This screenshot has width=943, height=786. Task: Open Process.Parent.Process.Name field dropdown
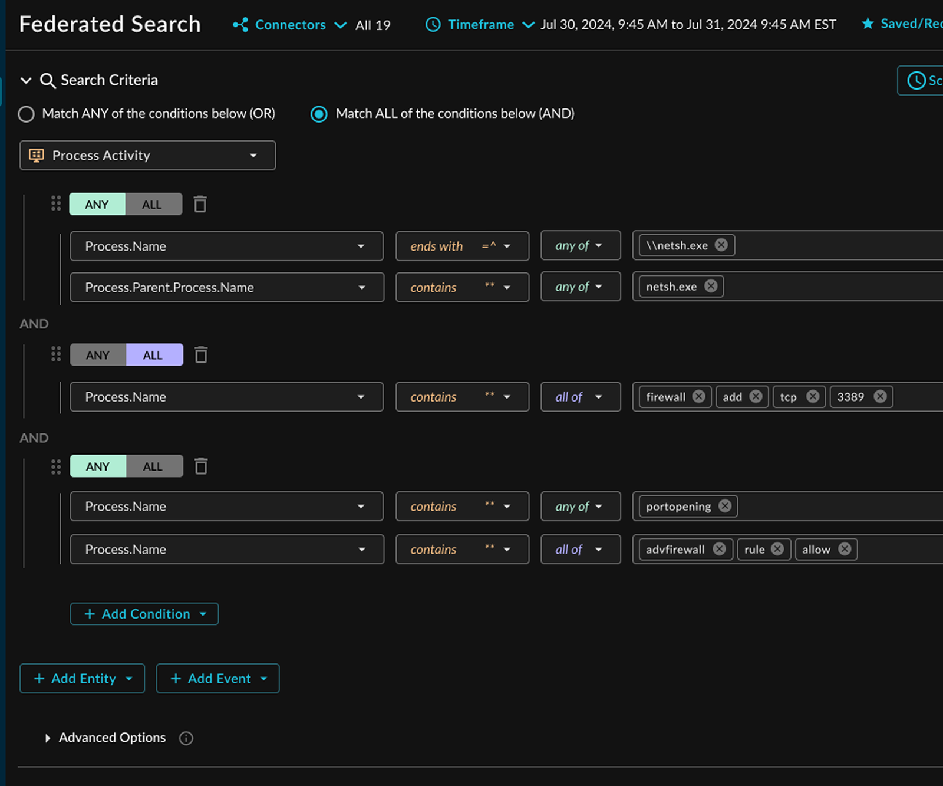point(227,287)
